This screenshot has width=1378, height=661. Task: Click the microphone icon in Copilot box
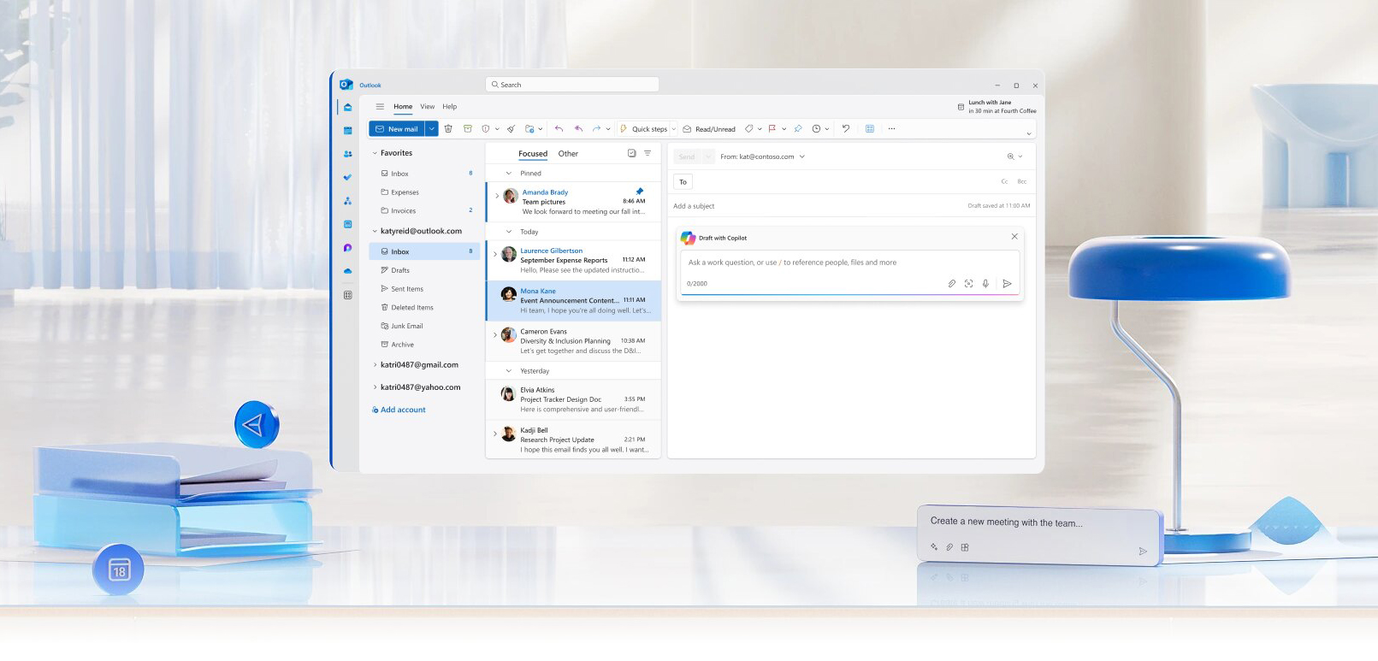[985, 284]
